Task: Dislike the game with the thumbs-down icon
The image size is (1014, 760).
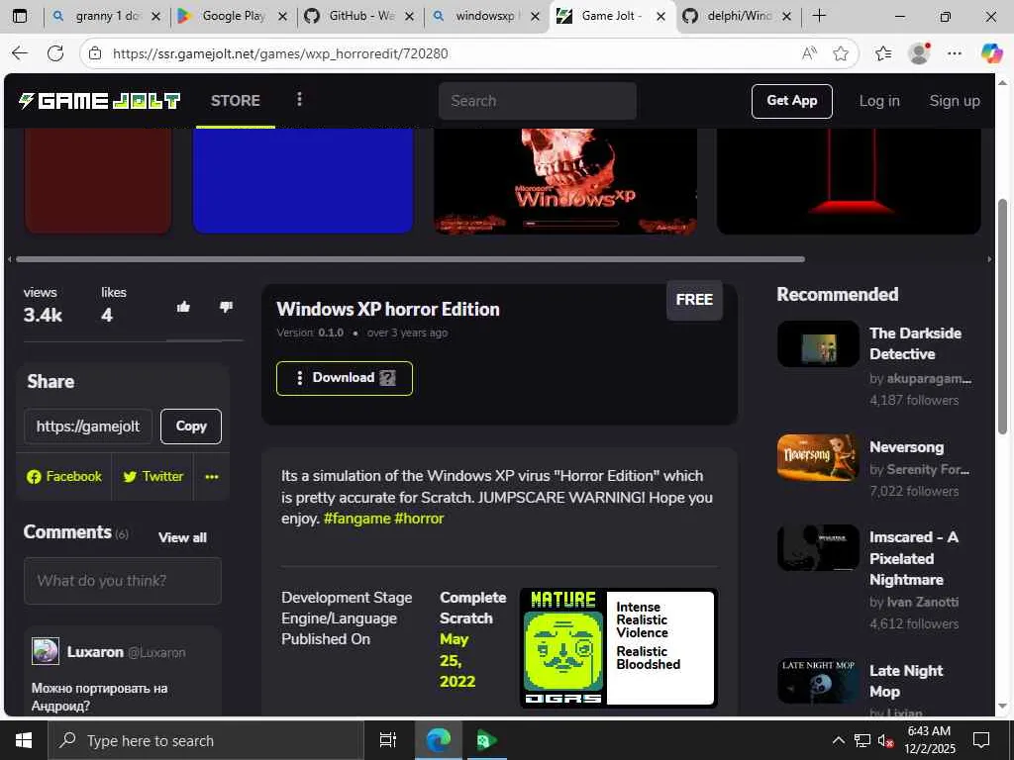Action: 227,307
